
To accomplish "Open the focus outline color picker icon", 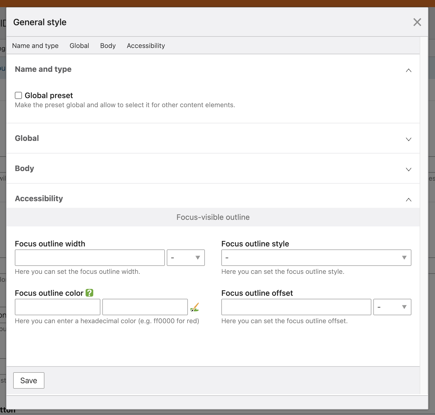I will [x=194, y=307].
